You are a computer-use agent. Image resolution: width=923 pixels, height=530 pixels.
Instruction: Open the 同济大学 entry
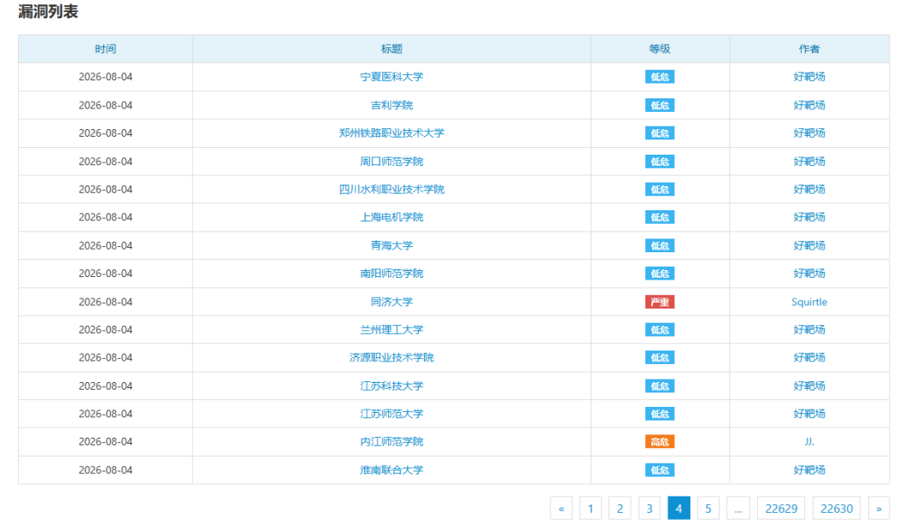(391, 302)
